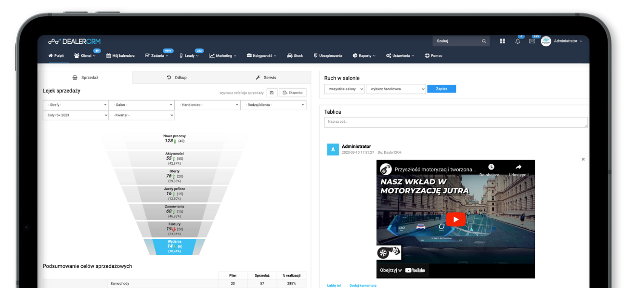This screenshot has width=624, height=288.
Task: Click the Zapisz button
Action: coord(442,89)
